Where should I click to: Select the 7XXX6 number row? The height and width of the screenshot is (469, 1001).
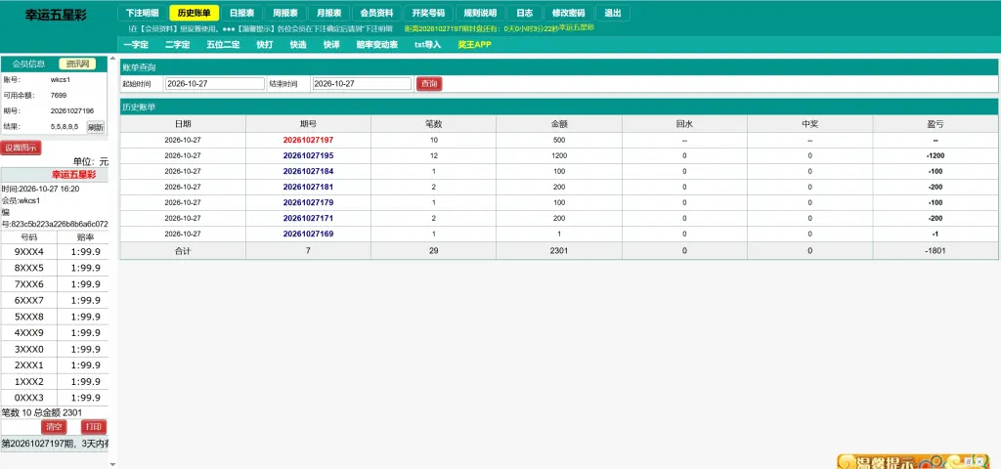tap(55, 284)
